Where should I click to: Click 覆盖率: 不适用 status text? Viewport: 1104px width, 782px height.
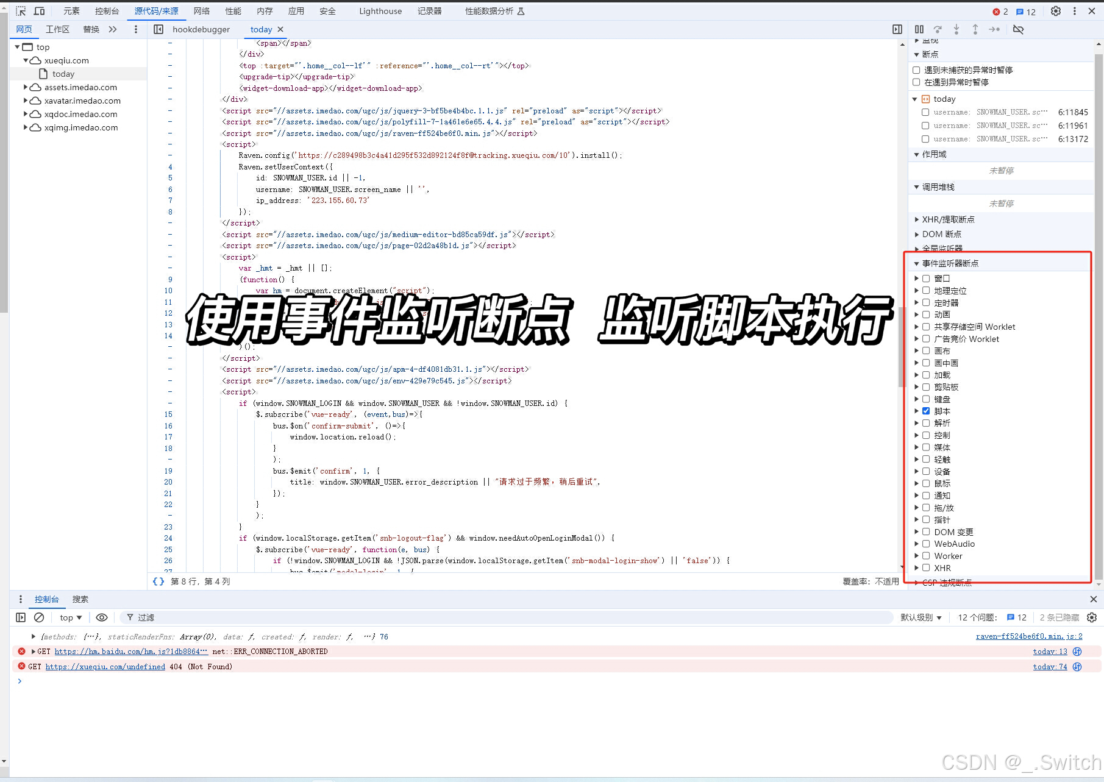pos(871,581)
